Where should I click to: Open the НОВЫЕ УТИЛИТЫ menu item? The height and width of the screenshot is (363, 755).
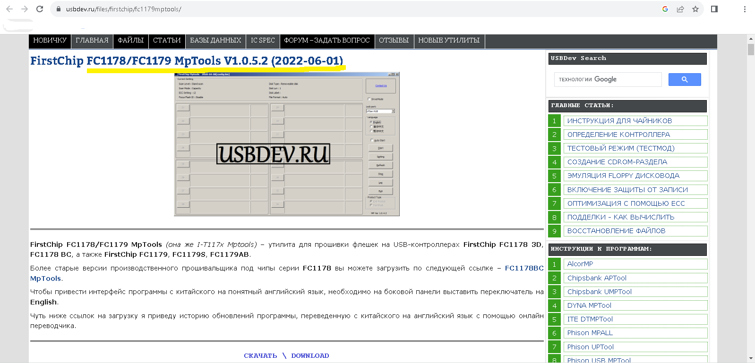click(449, 41)
